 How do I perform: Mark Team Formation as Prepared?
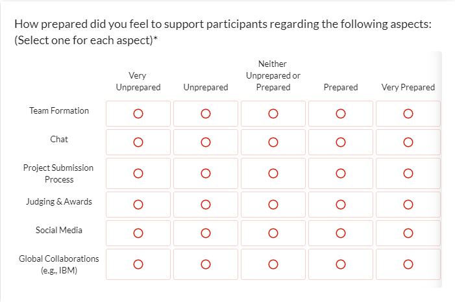tap(340, 114)
